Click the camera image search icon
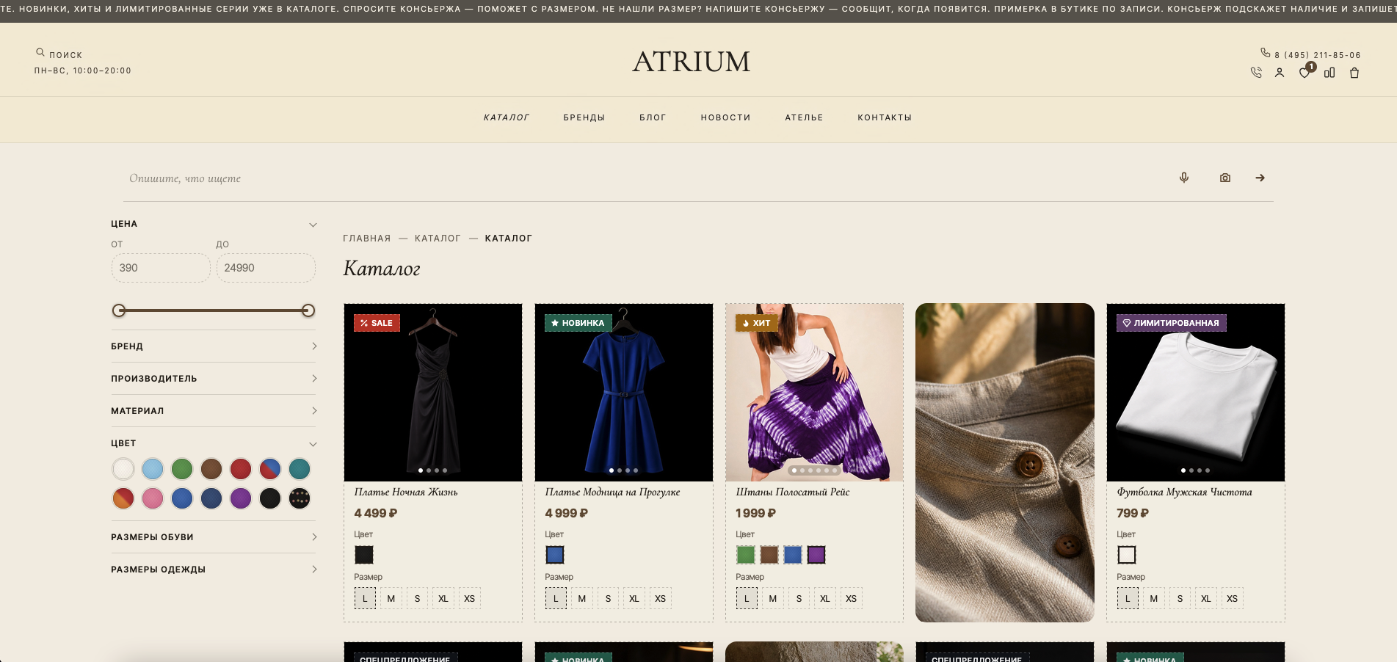Image resolution: width=1397 pixels, height=662 pixels. [x=1225, y=178]
